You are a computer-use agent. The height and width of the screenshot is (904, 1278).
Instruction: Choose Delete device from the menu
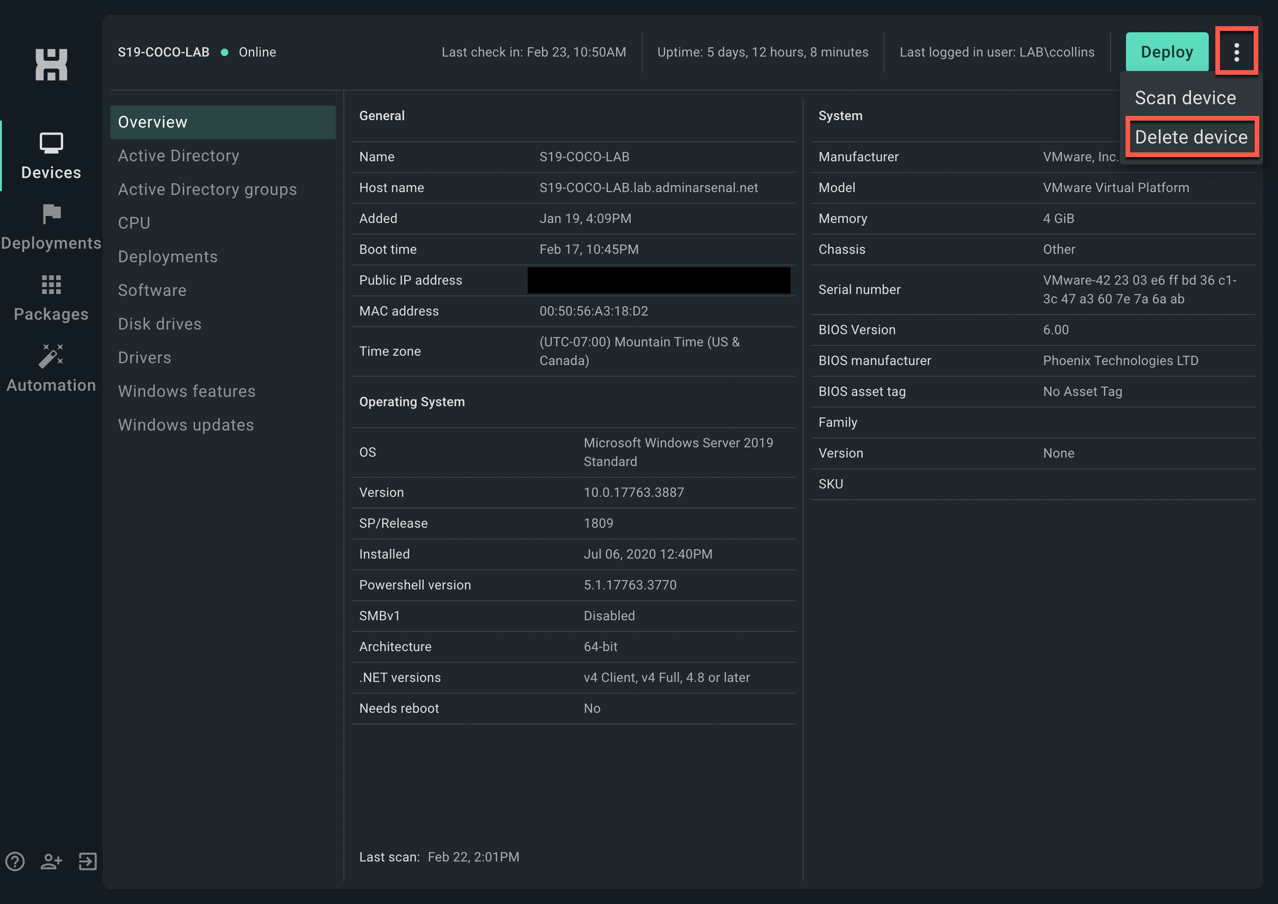click(1191, 137)
